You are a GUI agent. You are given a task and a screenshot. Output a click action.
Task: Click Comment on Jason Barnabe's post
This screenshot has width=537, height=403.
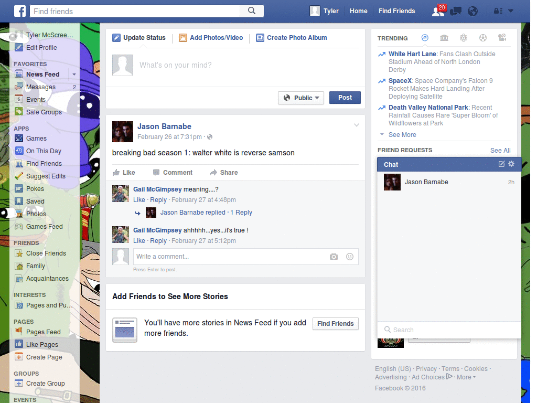pyautogui.click(x=173, y=172)
